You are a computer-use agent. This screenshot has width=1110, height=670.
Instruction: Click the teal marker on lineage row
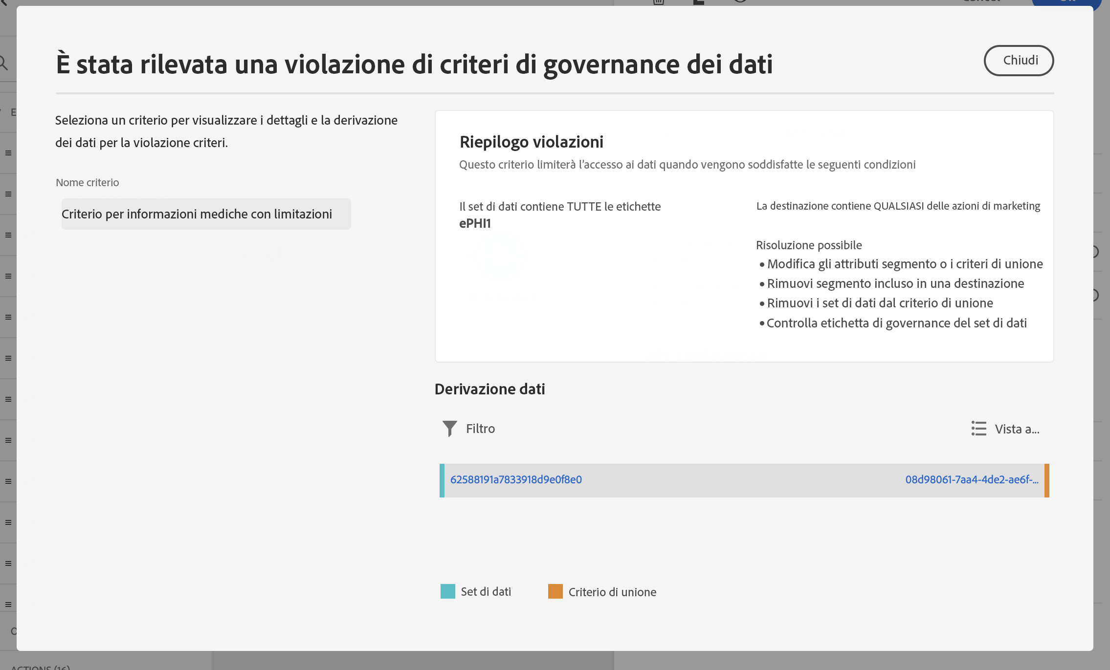[x=442, y=480]
